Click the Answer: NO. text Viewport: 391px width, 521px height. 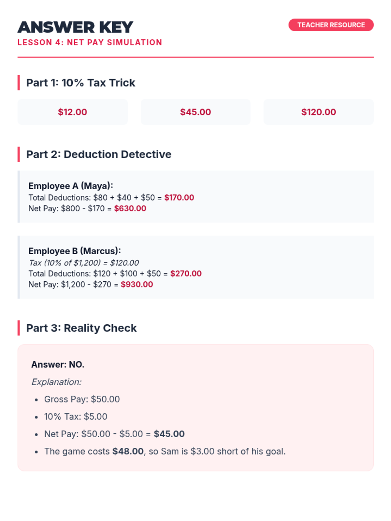click(x=58, y=365)
